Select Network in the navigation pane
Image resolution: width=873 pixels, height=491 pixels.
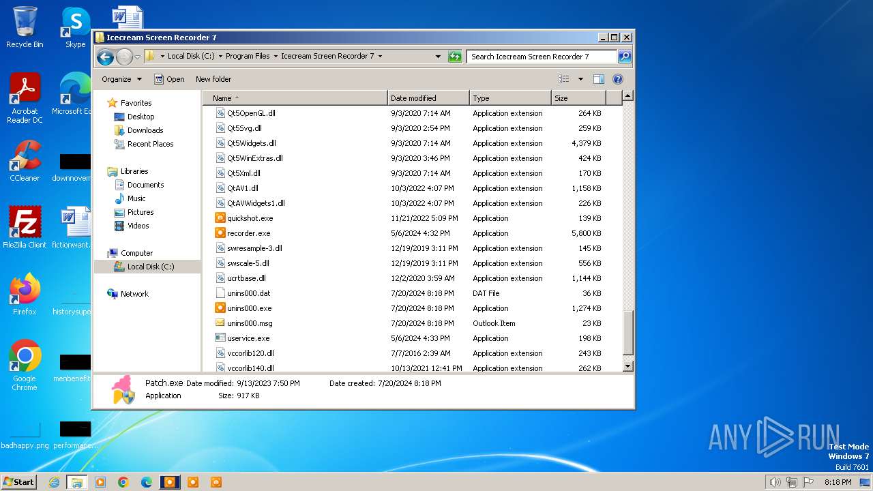coord(134,294)
